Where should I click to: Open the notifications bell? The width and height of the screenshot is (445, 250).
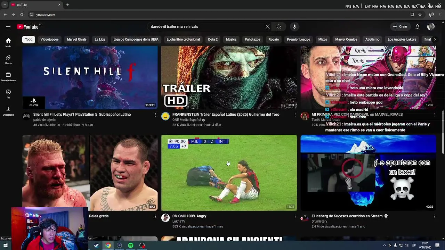click(x=418, y=27)
